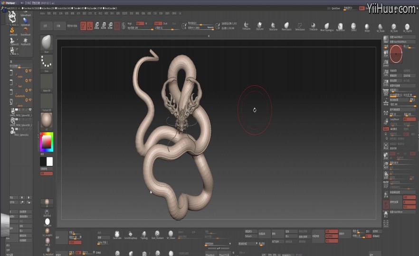Select the SelectLasso brush

click(x=300, y=26)
